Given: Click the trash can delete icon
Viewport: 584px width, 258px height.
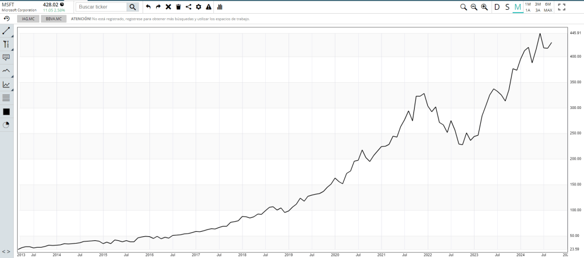Looking at the screenshot, I should point(179,7).
